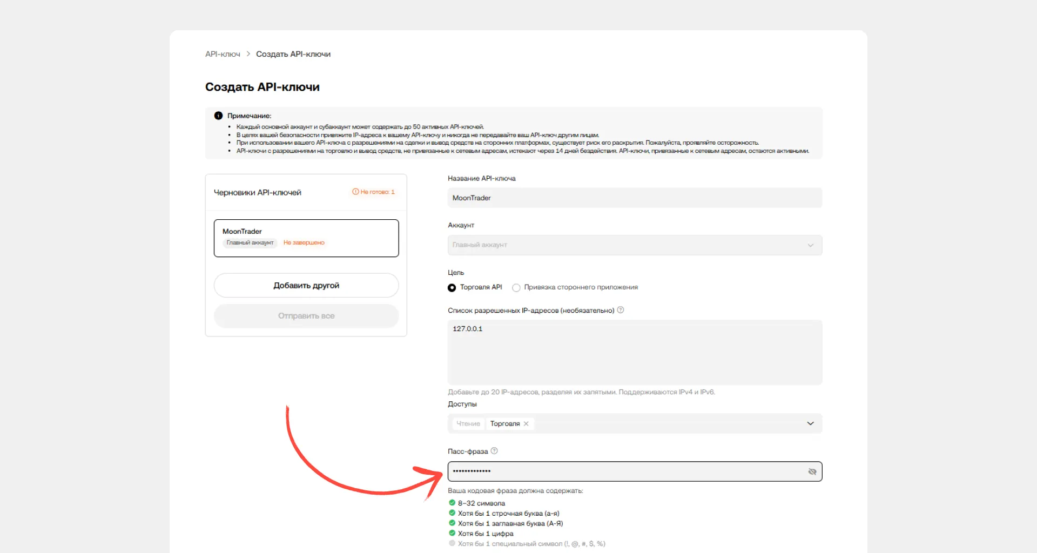Click the help icon beside IP-адресов list label

tap(621, 310)
